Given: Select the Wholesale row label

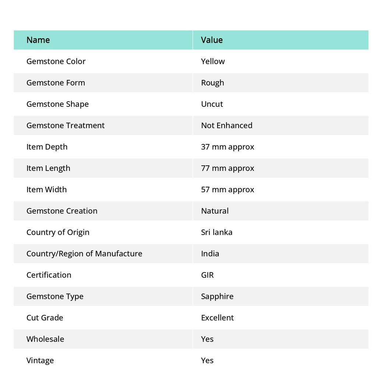Looking at the screenshot, I should (x=45, y=339).
